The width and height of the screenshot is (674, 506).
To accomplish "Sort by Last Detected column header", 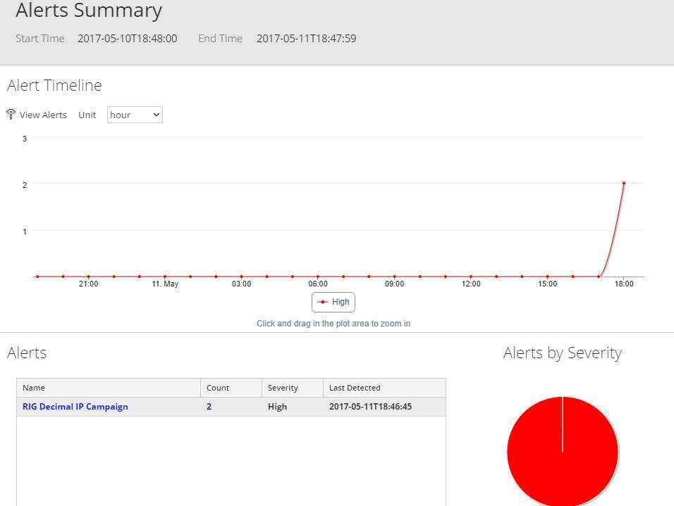I will point(355,388).
